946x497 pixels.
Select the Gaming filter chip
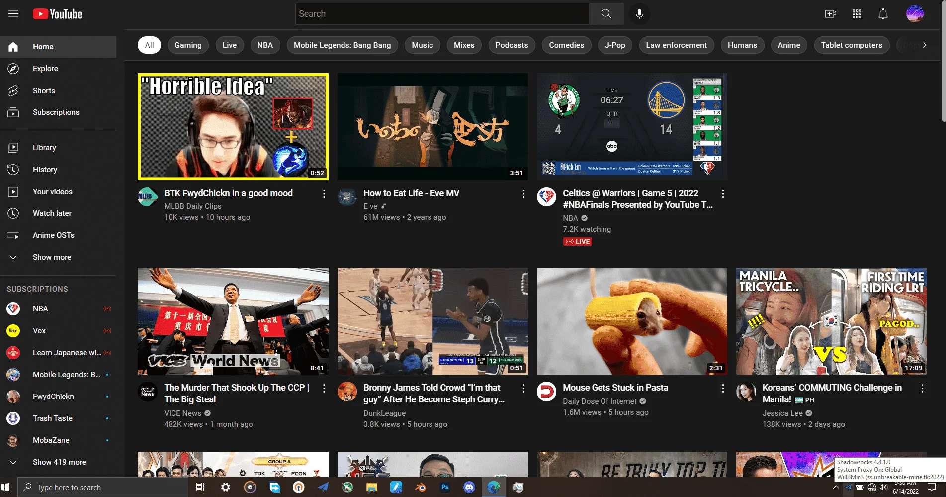pos(188,45)
